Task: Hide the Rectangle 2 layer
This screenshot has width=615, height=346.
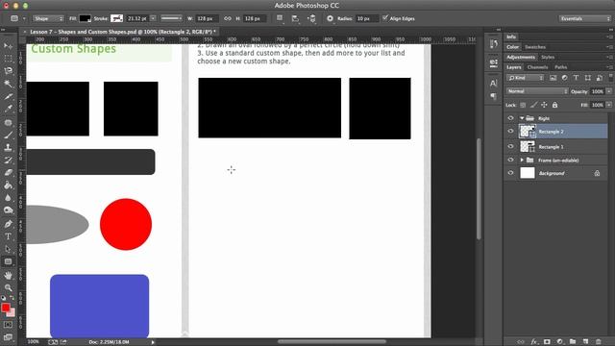Action: pyautogui.click(x=510, y=132)
